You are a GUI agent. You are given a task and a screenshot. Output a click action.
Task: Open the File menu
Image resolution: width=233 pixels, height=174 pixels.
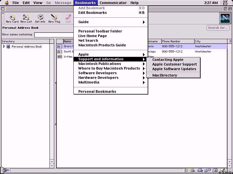[15, 3]
